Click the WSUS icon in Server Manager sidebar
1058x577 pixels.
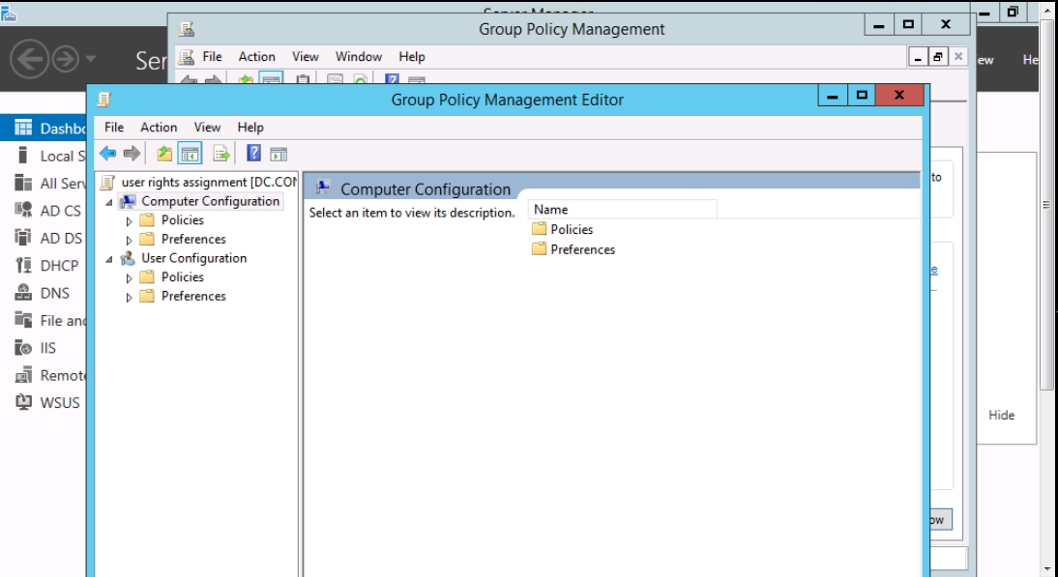(23, 402)
